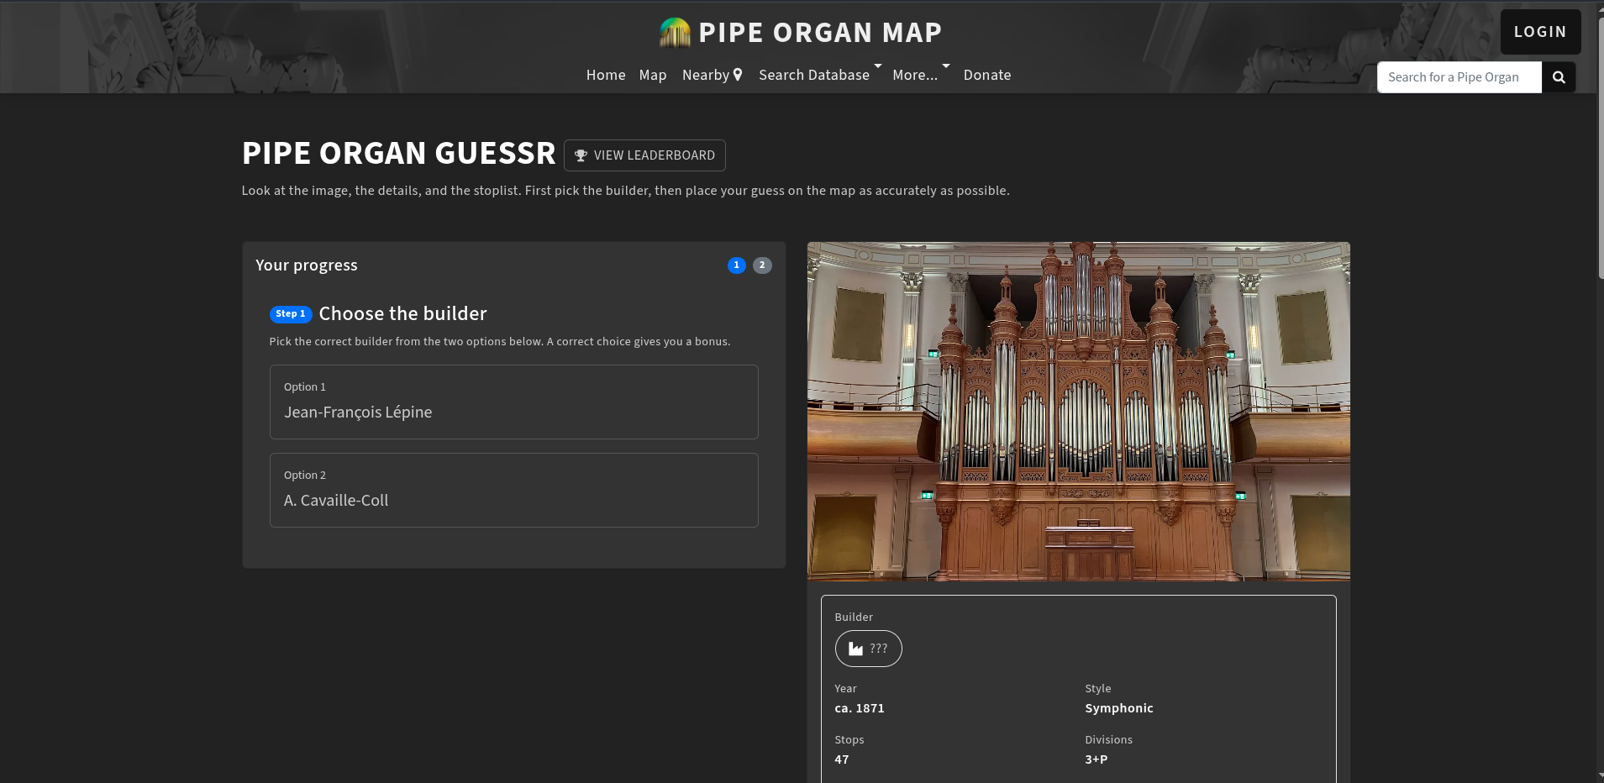Click the pipe organ photo
1604x783 pixels.
(x=1079, y=412)
